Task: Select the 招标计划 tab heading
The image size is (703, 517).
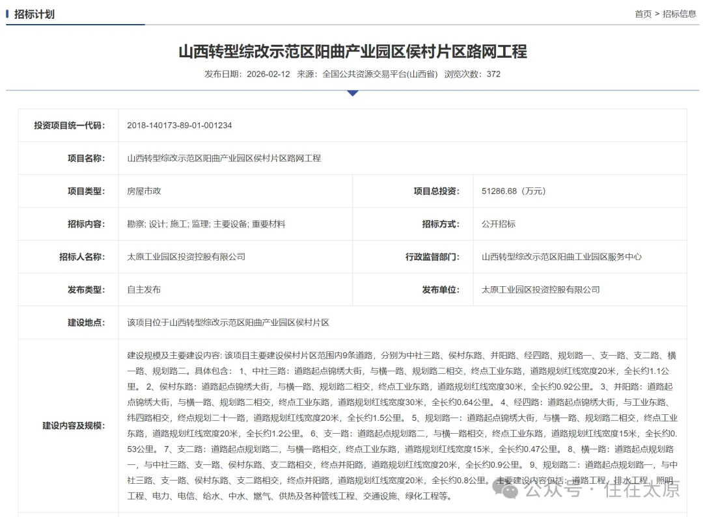Action: (x=34, y=14)
